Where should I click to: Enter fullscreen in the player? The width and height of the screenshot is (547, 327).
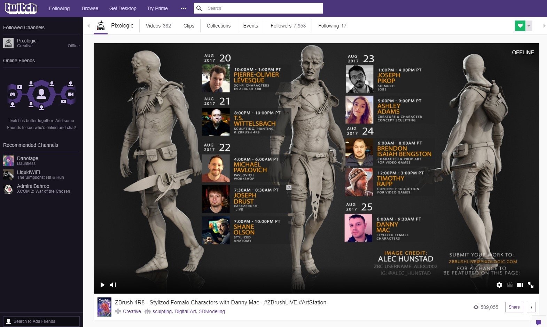coord(531,285)
